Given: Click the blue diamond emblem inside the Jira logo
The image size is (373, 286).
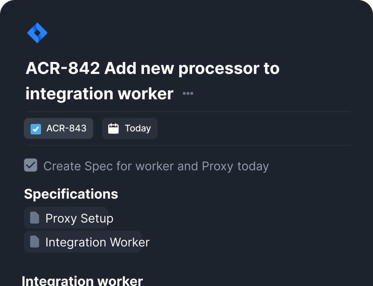Looking at the screenshot, I should pyautogui.click(x=37, y=33).
